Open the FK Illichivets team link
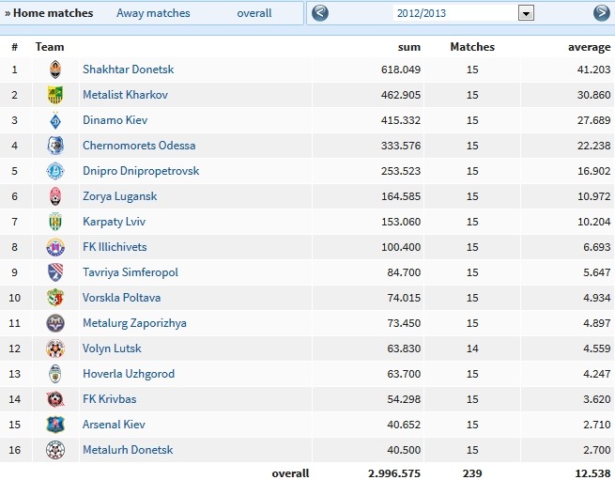Image resolution: width=615 pixels, height=480 pixels. click(x=115, y=247)
